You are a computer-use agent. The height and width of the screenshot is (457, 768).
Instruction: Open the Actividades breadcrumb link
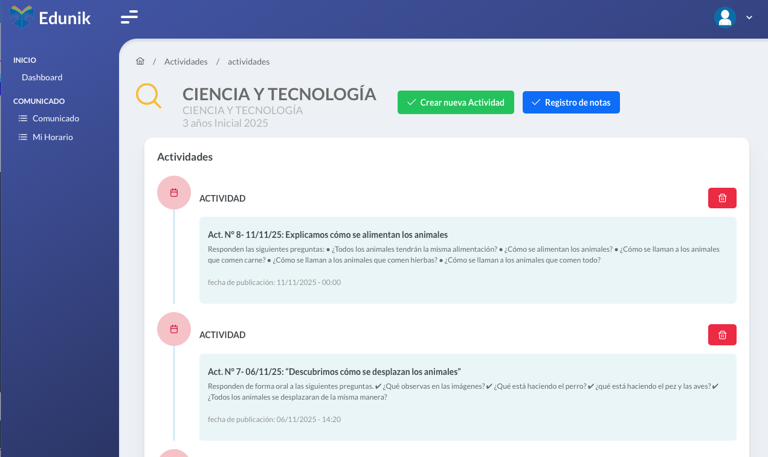tap(186, 62)
